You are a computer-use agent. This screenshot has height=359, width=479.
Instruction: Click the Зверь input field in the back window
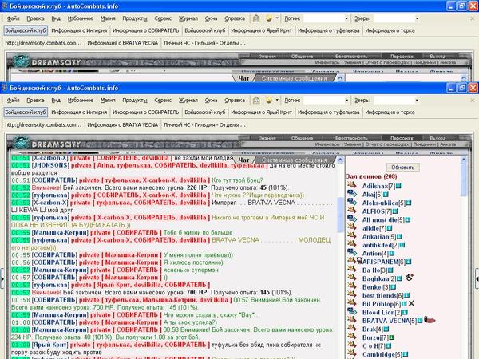[x=394, y=18]
